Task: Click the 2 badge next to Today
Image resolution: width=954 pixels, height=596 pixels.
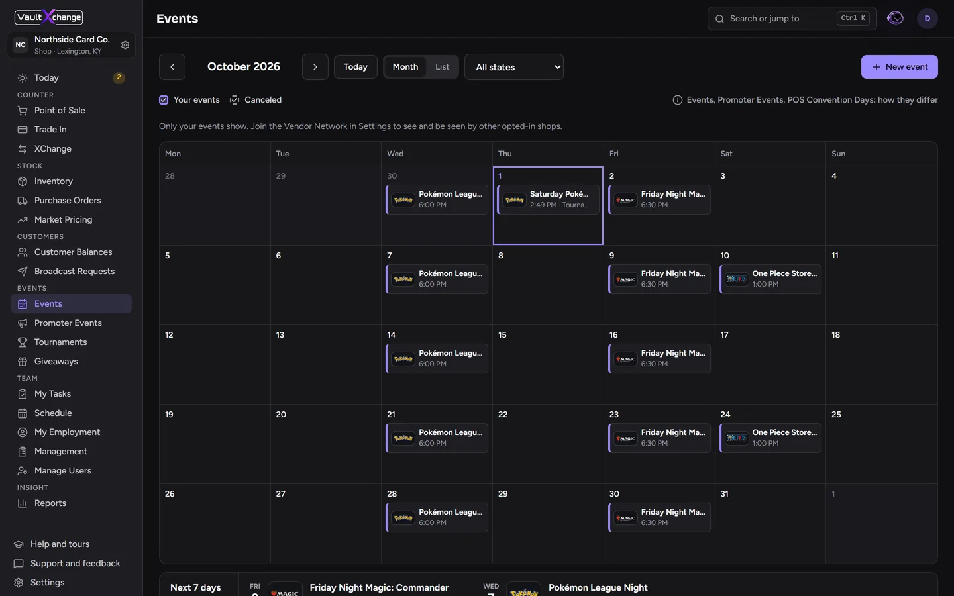Action: tap(119, 77)
